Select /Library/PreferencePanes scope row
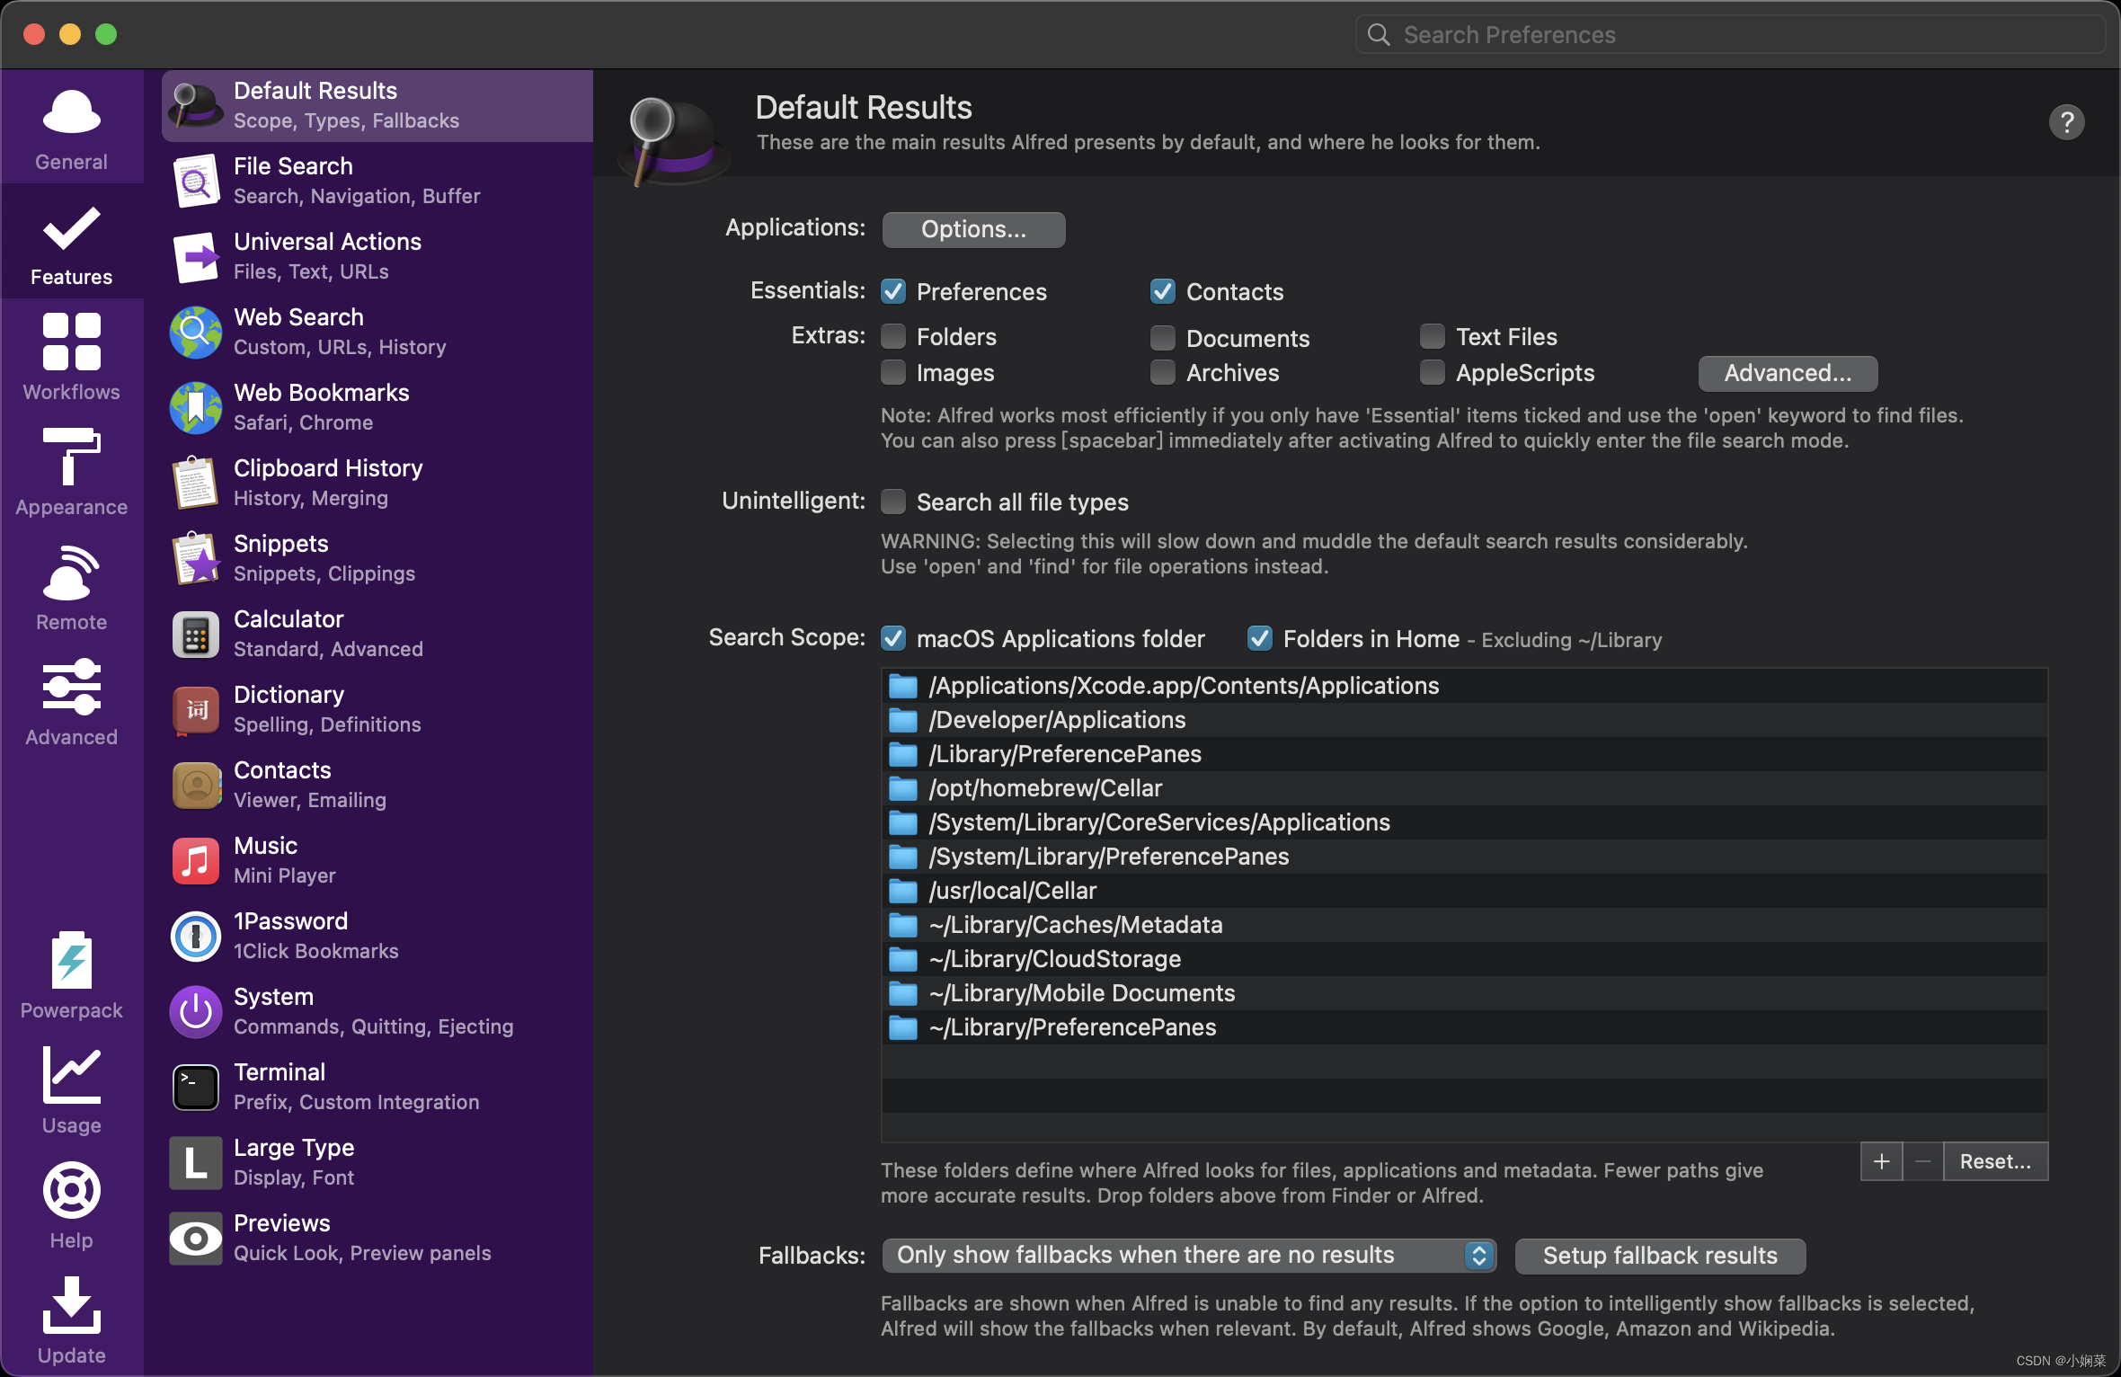The width and height of the screenshot is (2121, 1377). point(1465,754)
